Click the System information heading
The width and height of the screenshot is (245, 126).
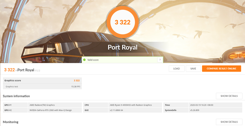tap(16, 96)
